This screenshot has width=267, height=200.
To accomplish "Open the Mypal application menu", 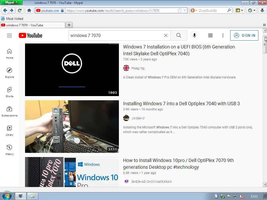I will pos(11,2).
